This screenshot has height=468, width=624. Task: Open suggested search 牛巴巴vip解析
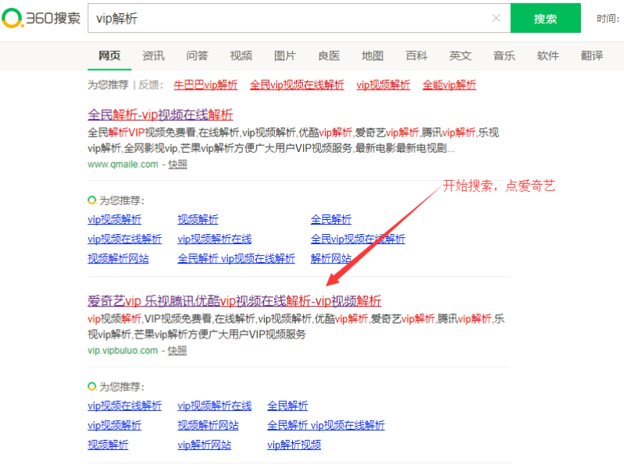coord(205,85)
